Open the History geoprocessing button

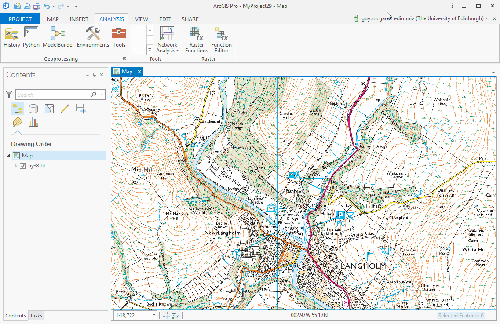point(12,38)
